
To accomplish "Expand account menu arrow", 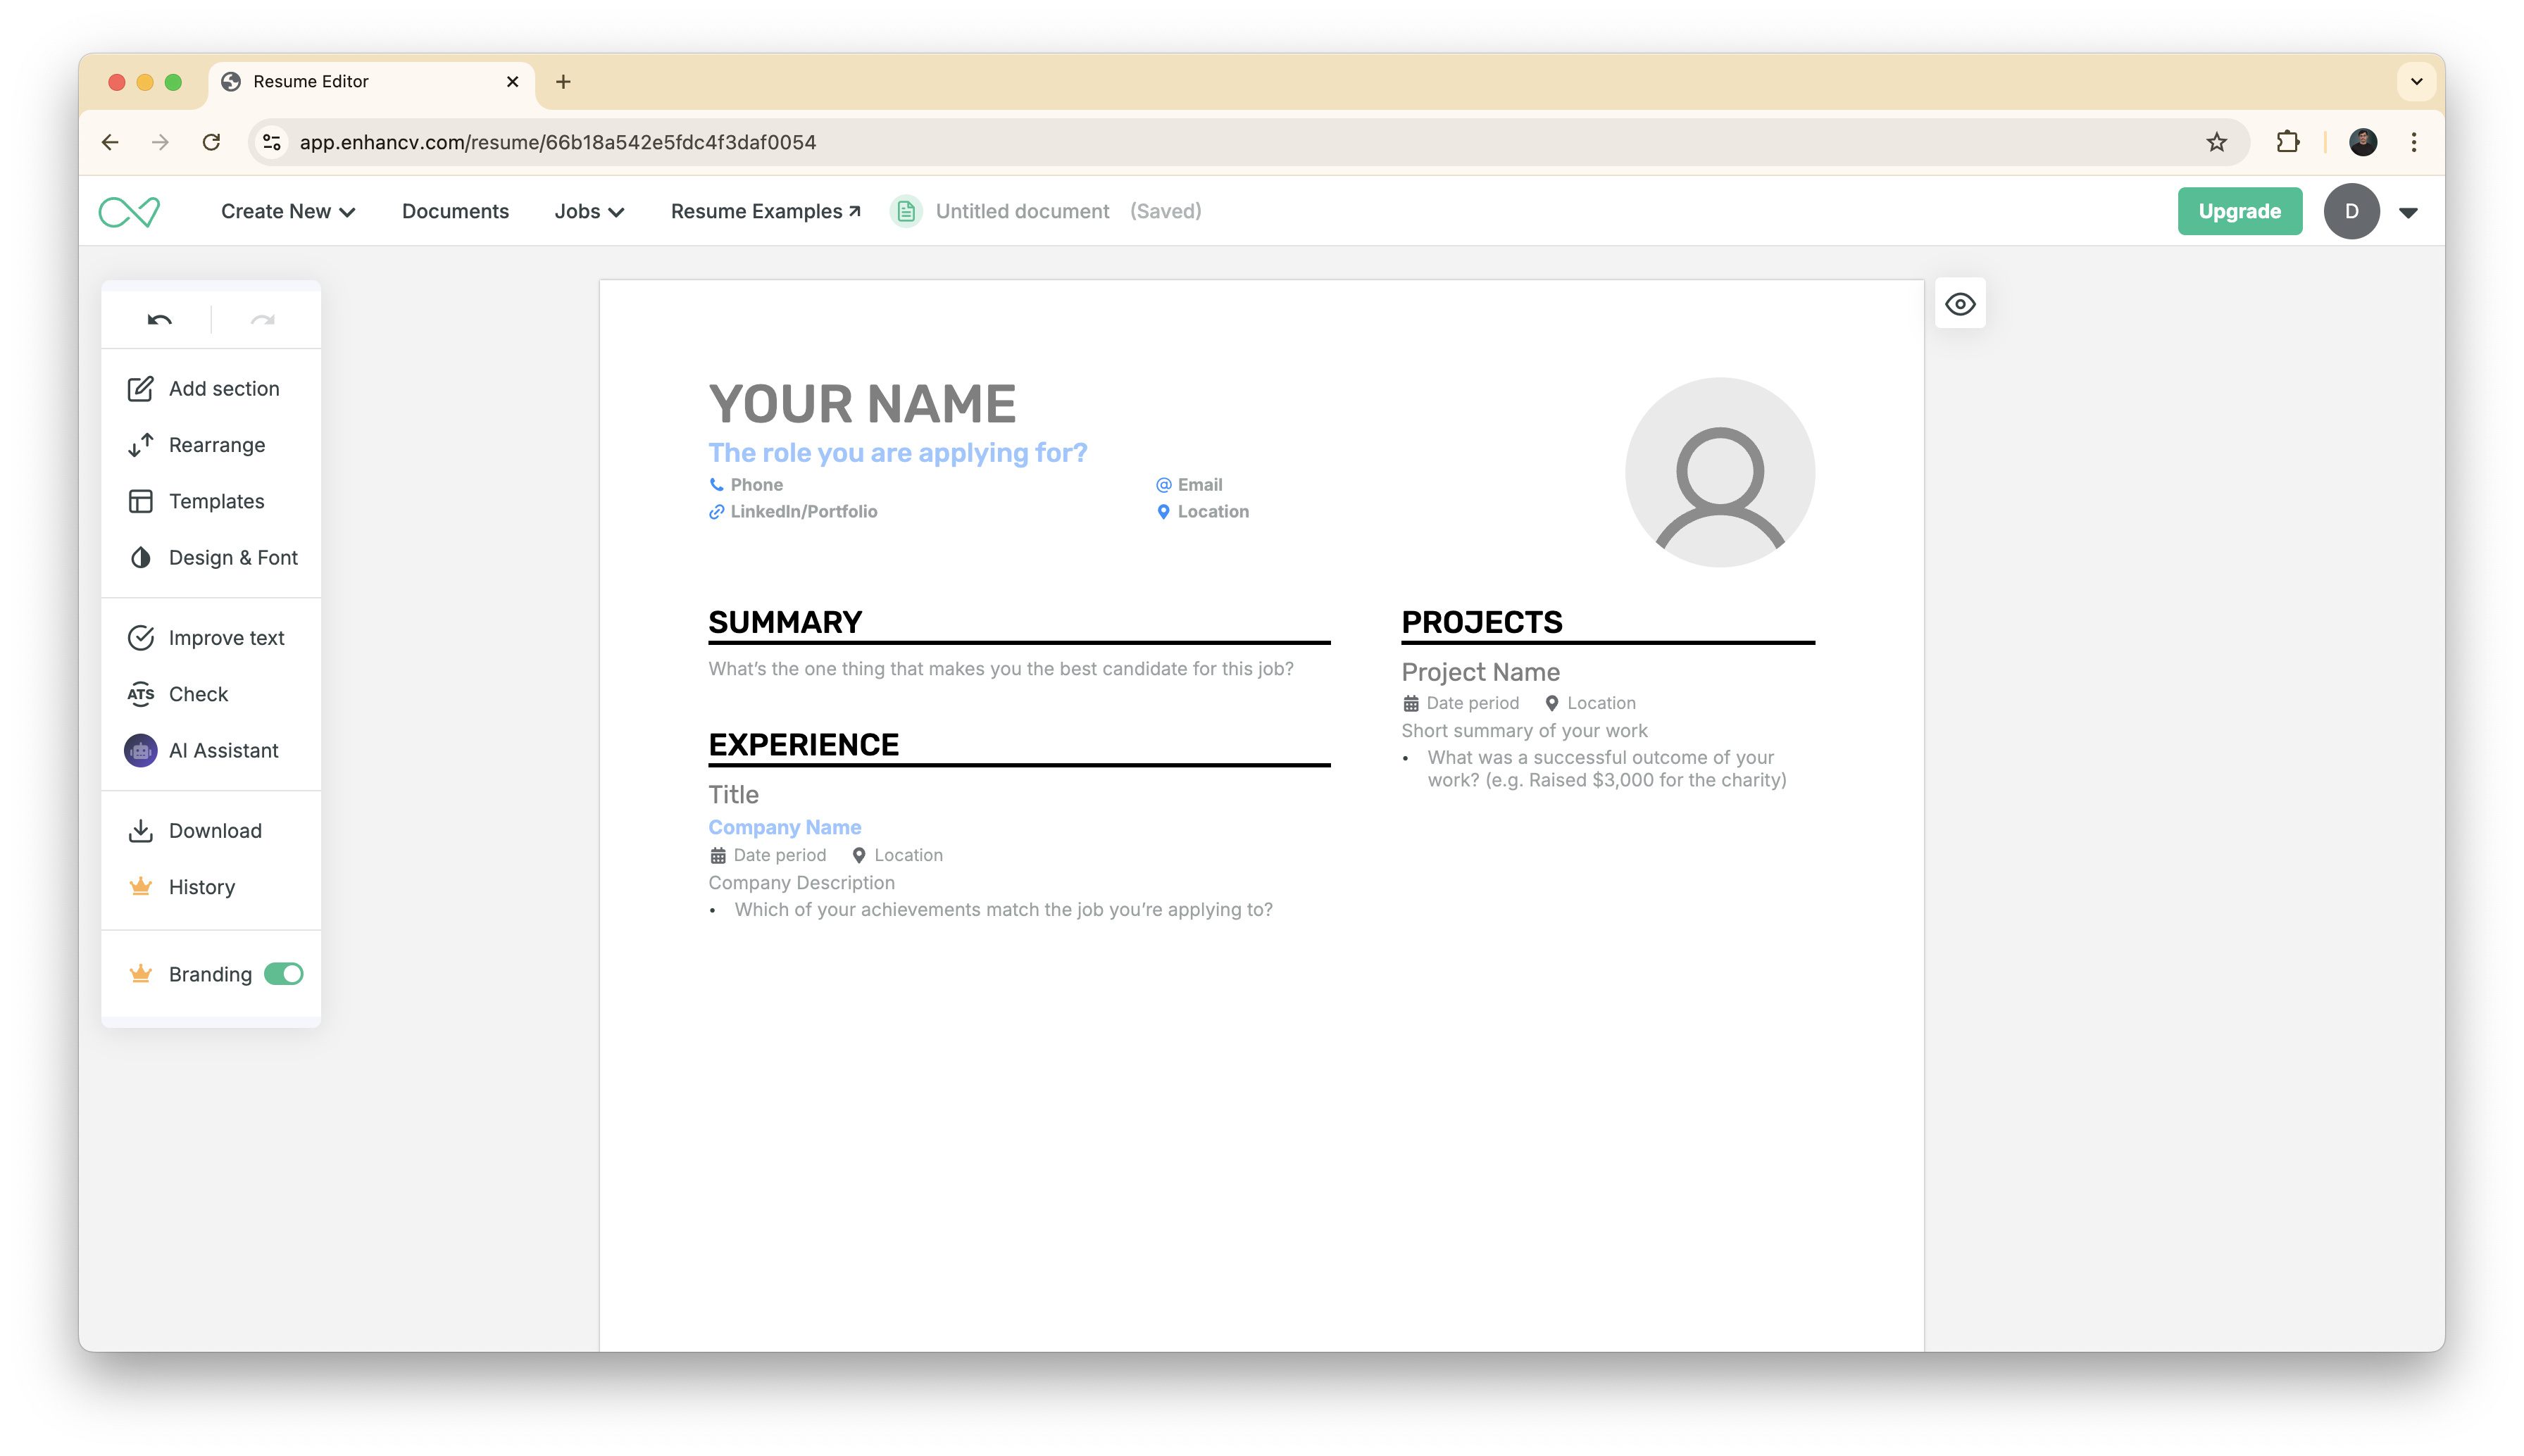I will pyautogui.click(x=2408, y=212).
